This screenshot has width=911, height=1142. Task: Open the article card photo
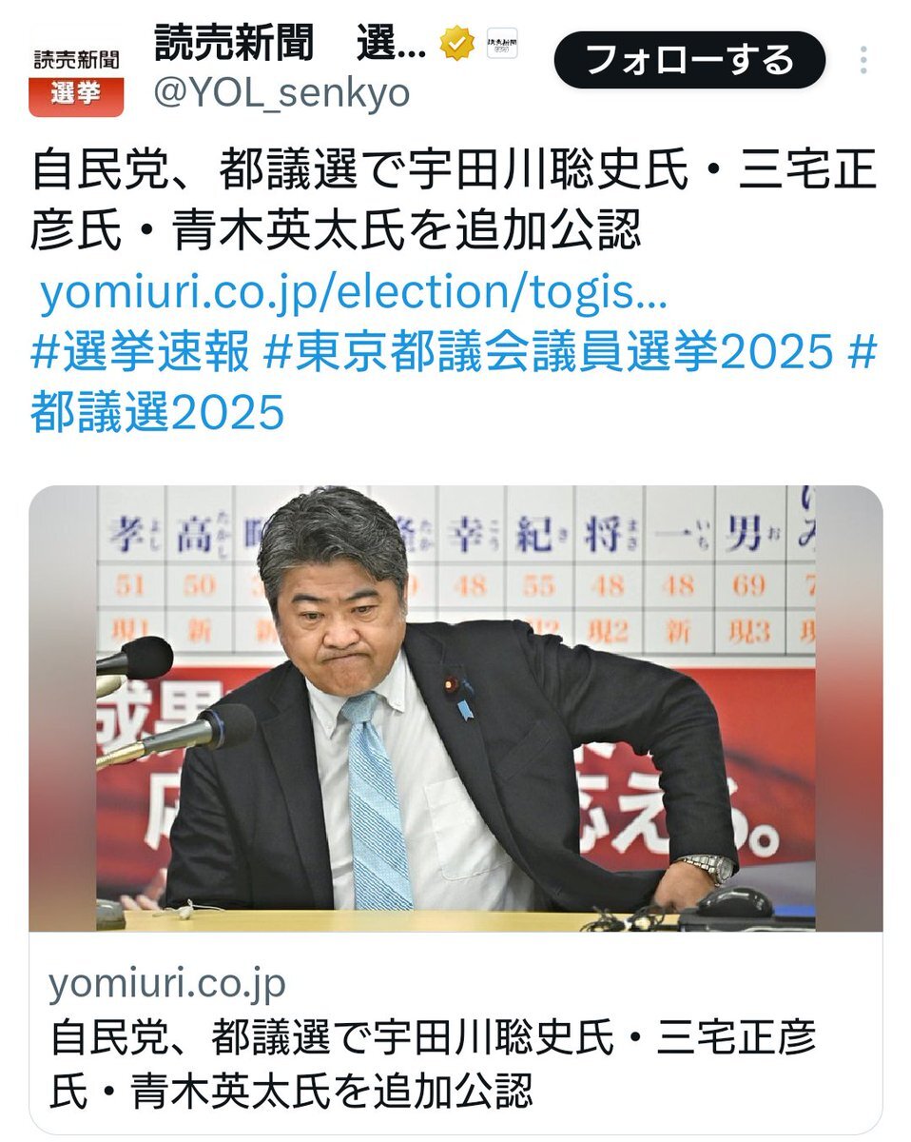click(x=455, y=709)
